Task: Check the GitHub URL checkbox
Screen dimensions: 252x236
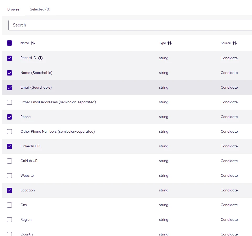Action: pos(9,161)
